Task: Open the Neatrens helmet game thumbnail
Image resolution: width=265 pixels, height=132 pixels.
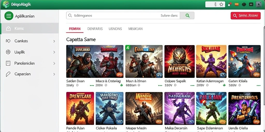Action: click(x=179, y=61)
